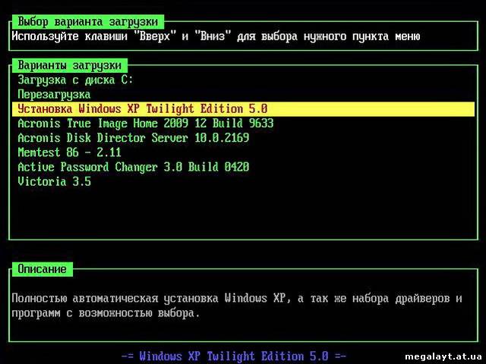This screenshot has width=486, height=364.
Task: Click the 'Выбор варианта загрузки' panel title
Action: point(88,22)
